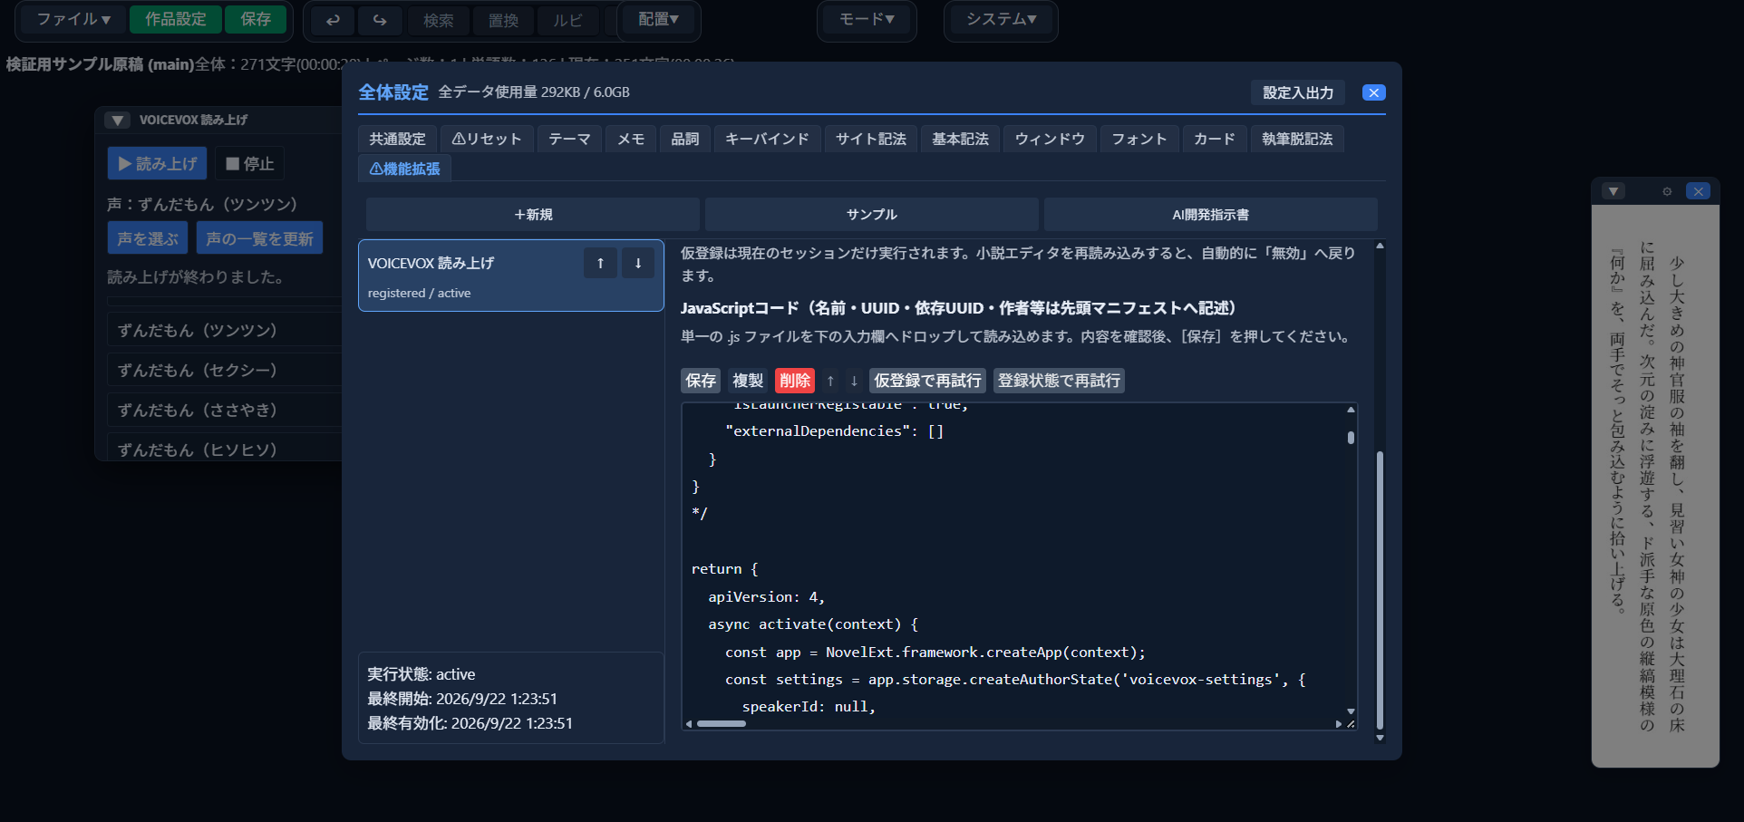Open 作品設定 in top toolbar
The width and height of the screenshot is (1744, 822).
coord(176,19)
